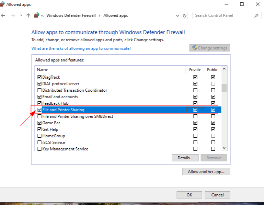
Task: Refresh the Allowed apps page
Action: tap(185, 16)
